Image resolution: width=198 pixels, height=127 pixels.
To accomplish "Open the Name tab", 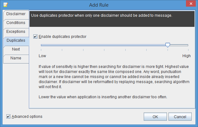I will click(16, 58).
